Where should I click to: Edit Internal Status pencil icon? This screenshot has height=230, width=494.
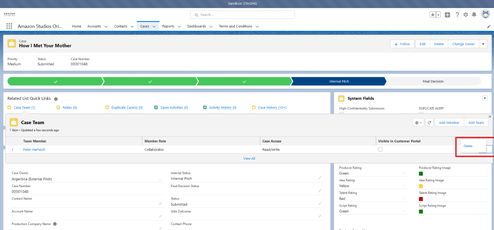320,178
